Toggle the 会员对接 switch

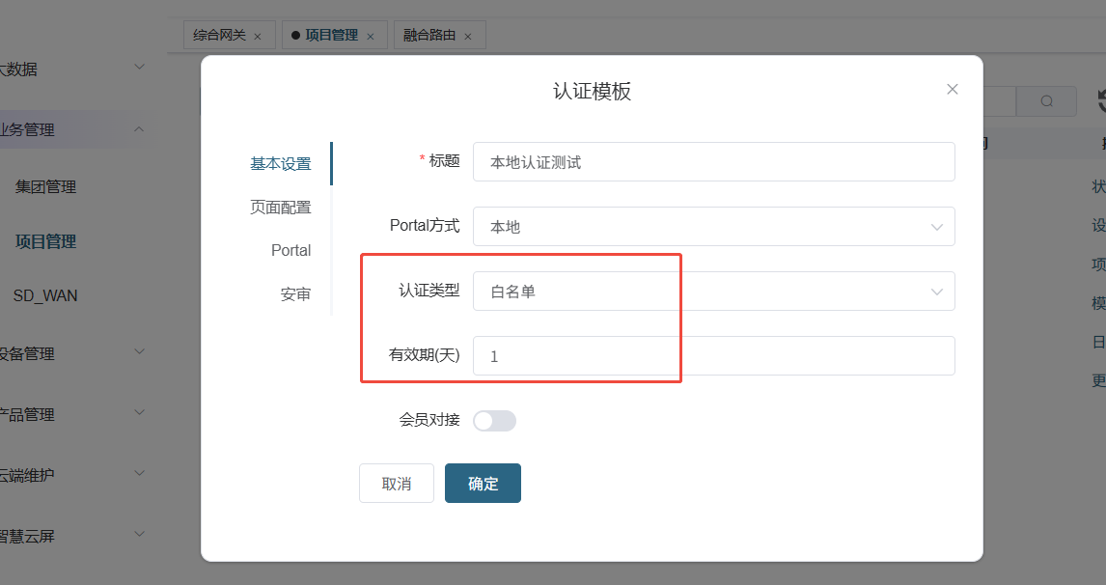coord(494,421)
